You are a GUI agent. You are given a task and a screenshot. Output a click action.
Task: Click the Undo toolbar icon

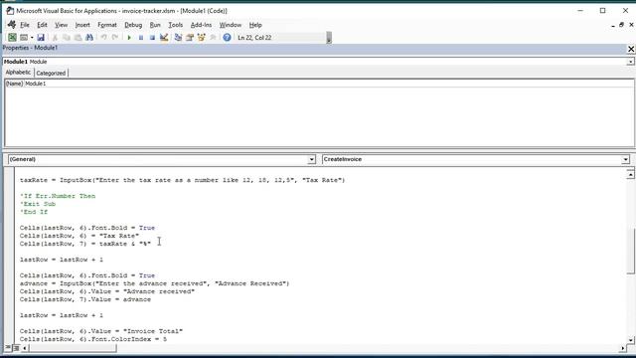pyautogui.click(x=103, y=38)
